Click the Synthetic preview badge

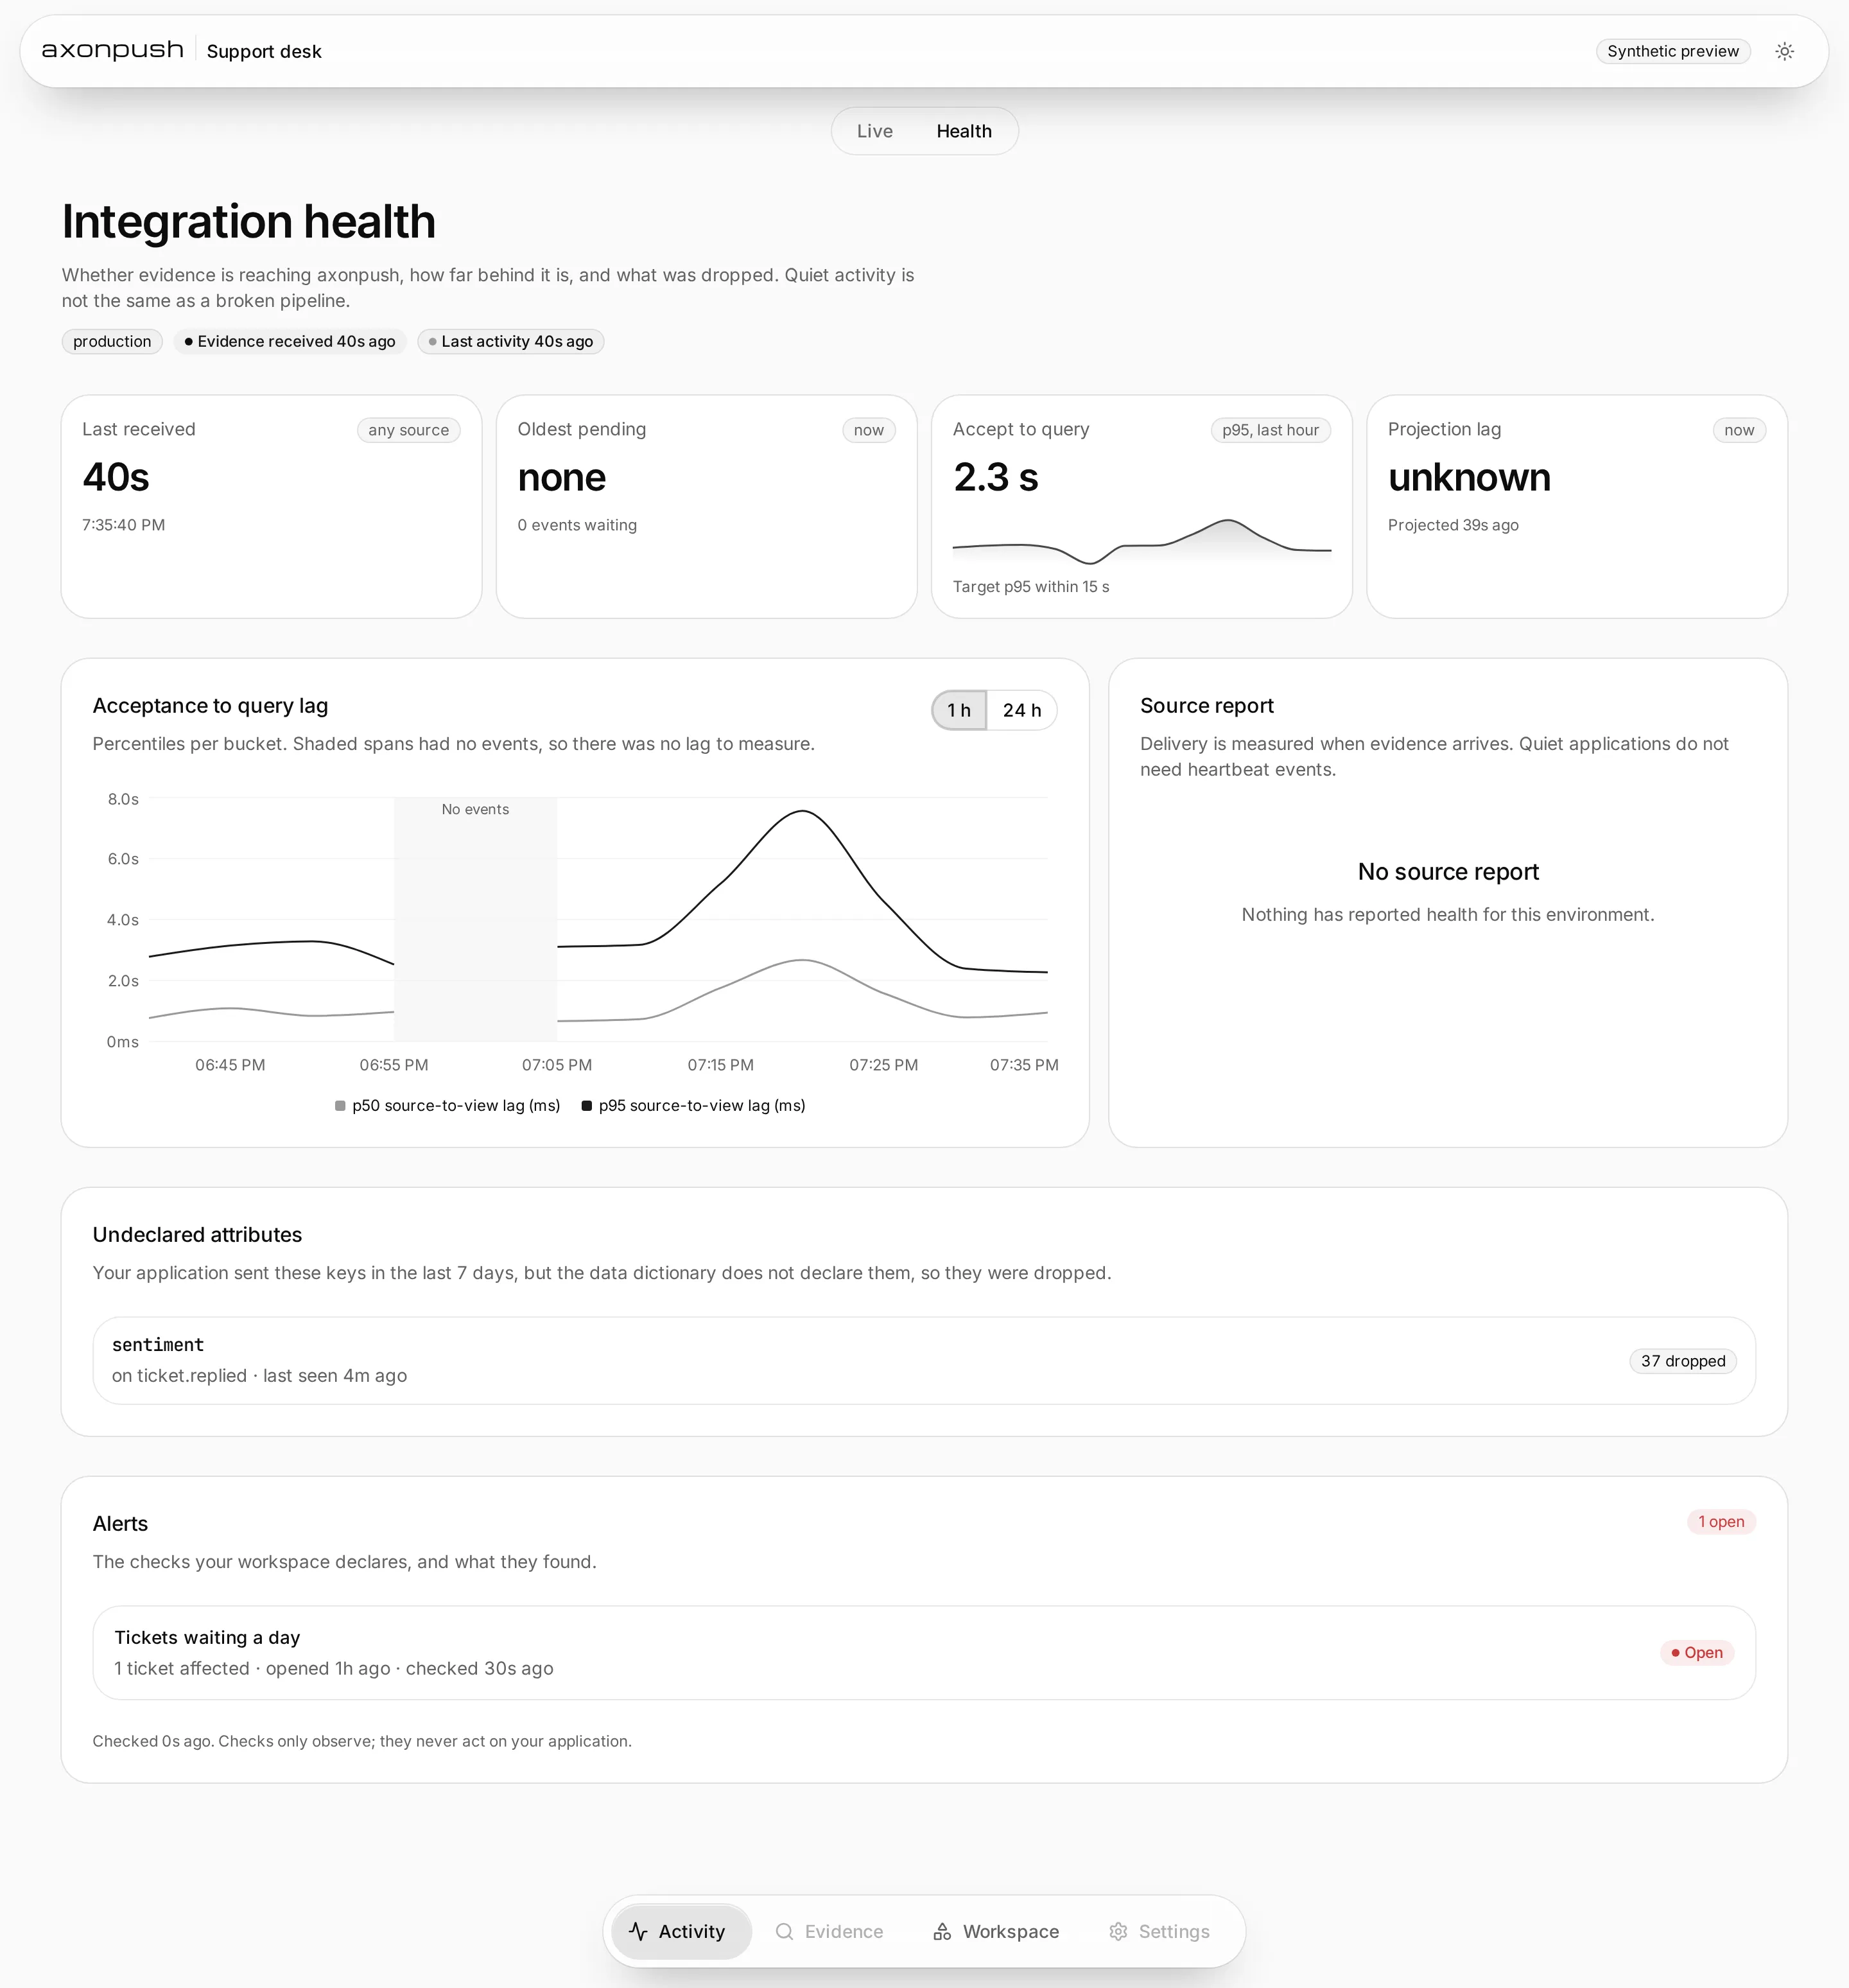(1673, 51)
